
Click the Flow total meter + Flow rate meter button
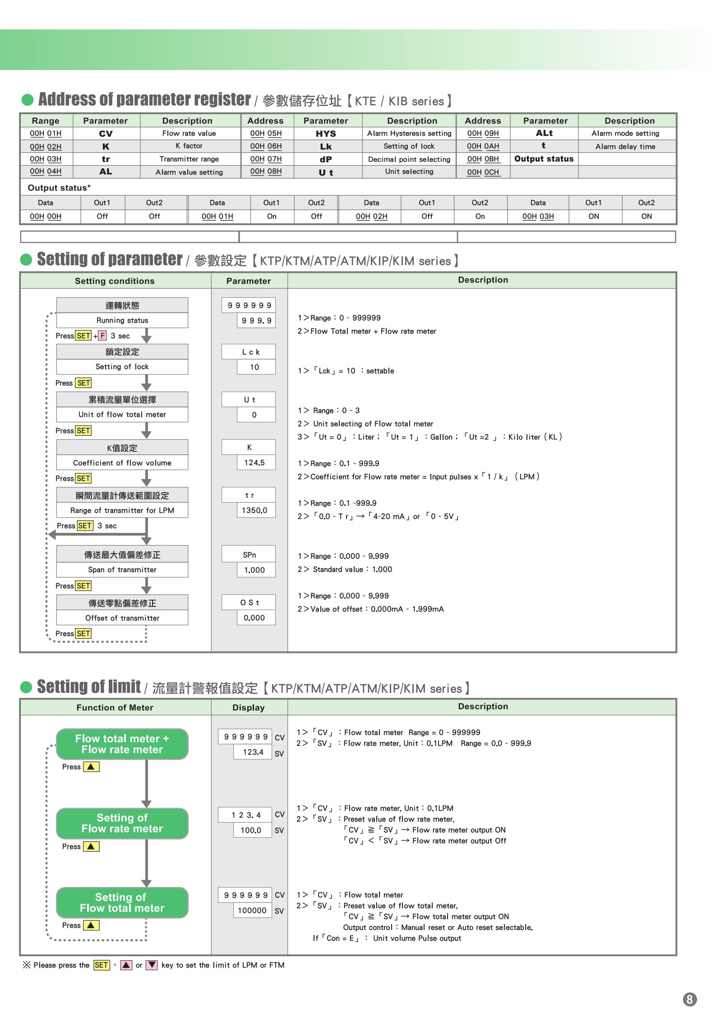point(122,744)
